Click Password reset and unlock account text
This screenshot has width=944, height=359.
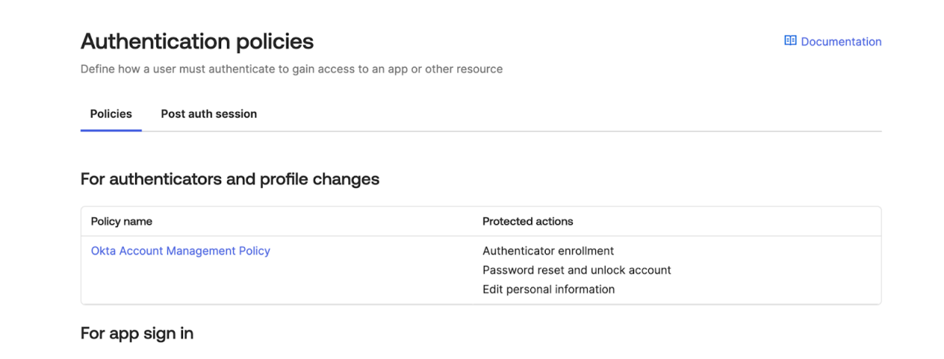click(577, 271)
